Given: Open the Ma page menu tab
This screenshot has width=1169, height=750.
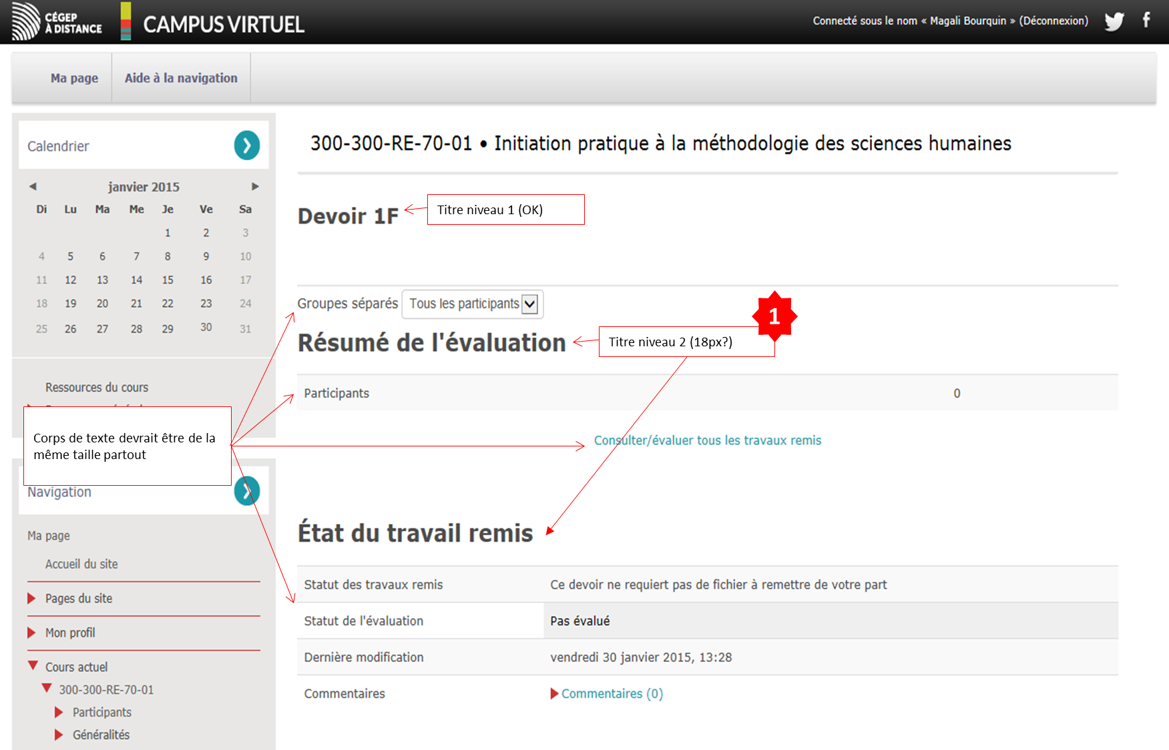Looking at the screenshot, I should [74, 78].
